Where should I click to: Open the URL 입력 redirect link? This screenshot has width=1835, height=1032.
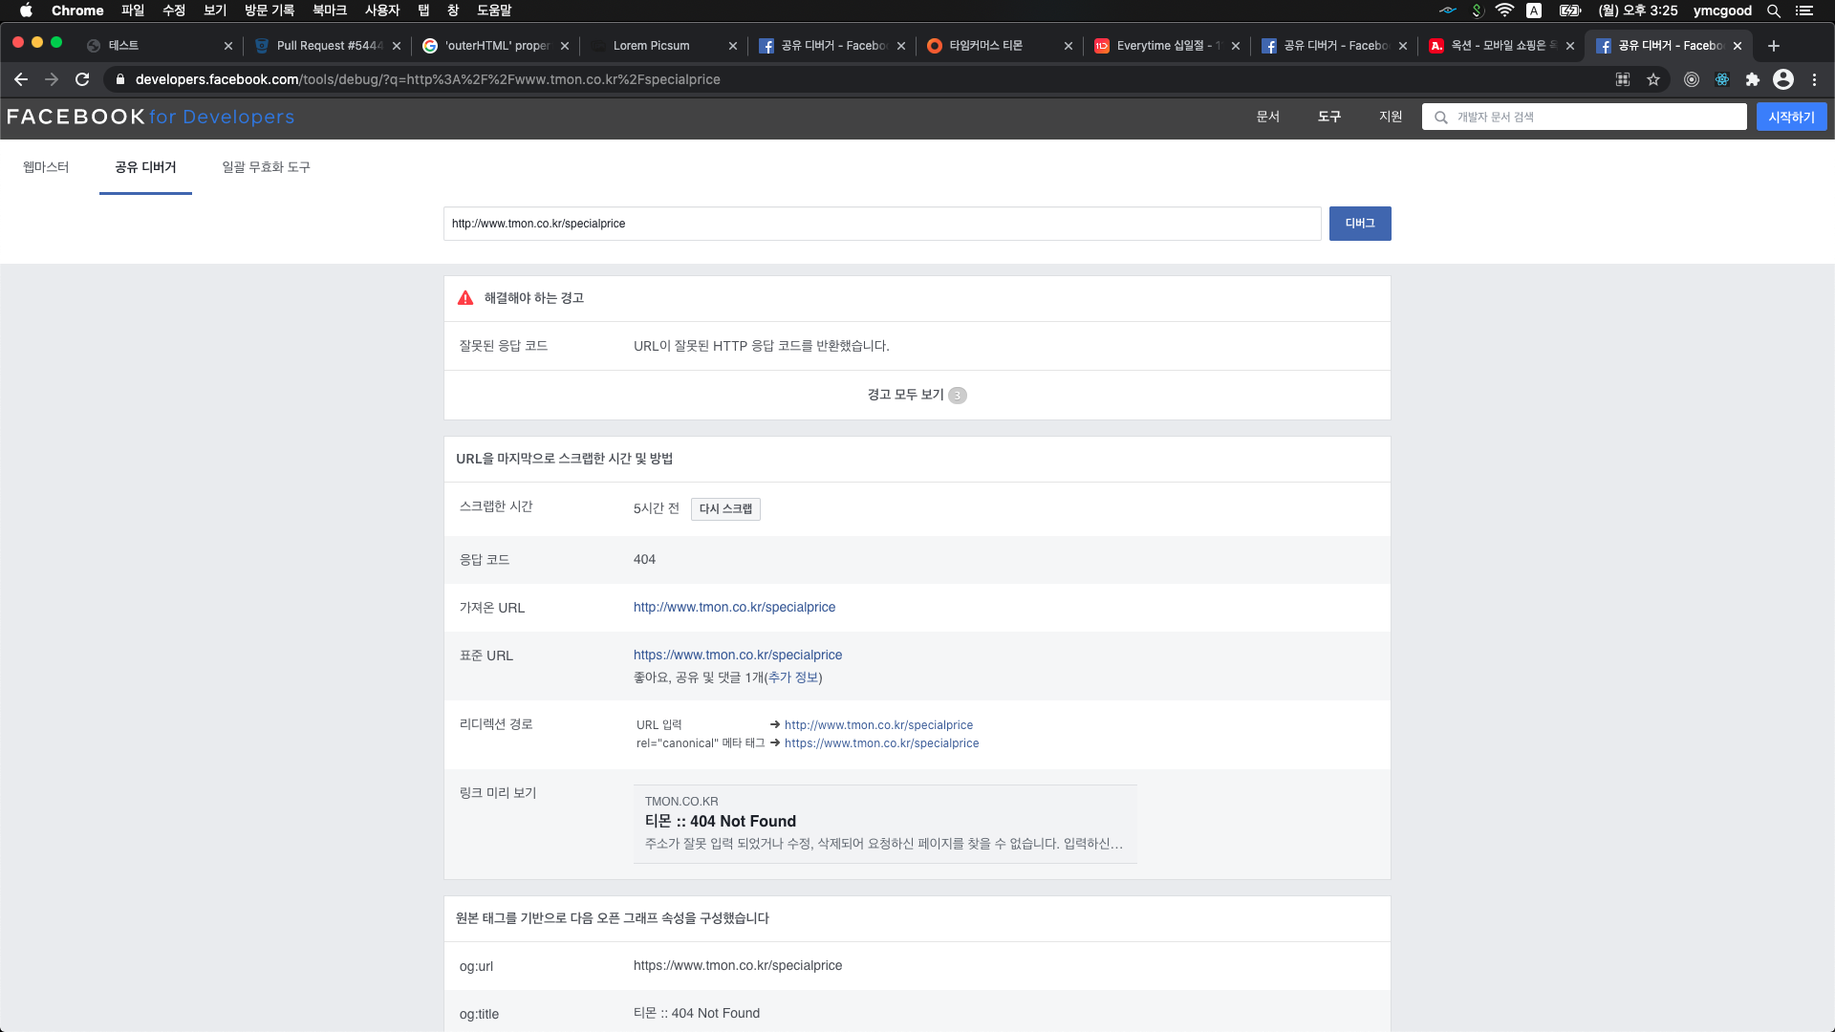click(x=878, y=725)
